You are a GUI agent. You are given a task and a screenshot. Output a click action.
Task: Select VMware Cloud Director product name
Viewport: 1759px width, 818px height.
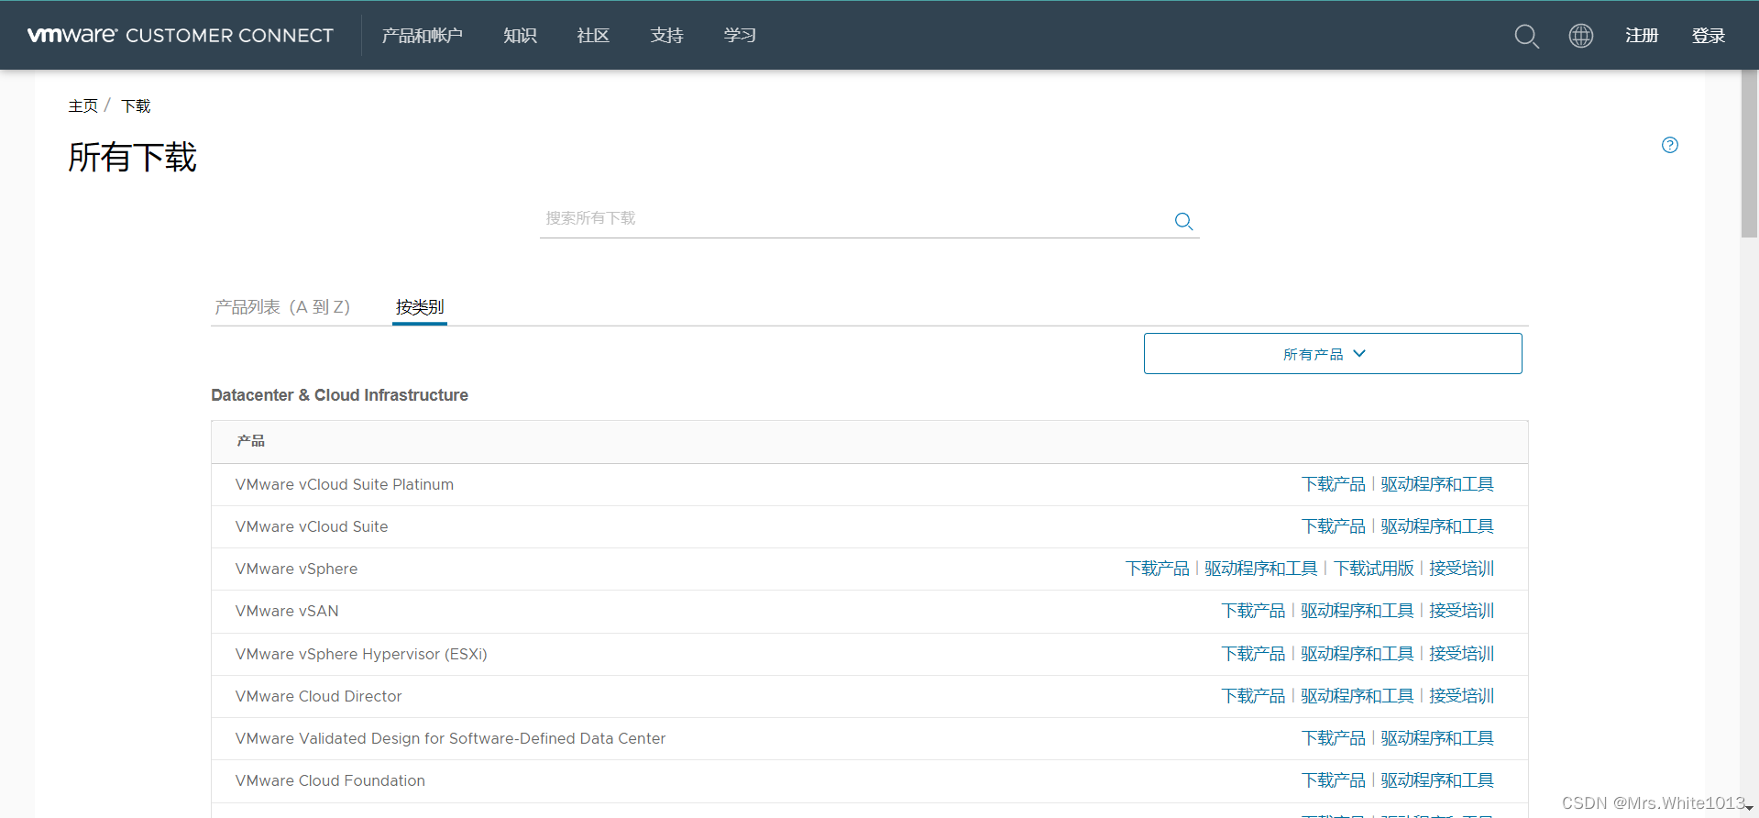(x=318, y=696)
